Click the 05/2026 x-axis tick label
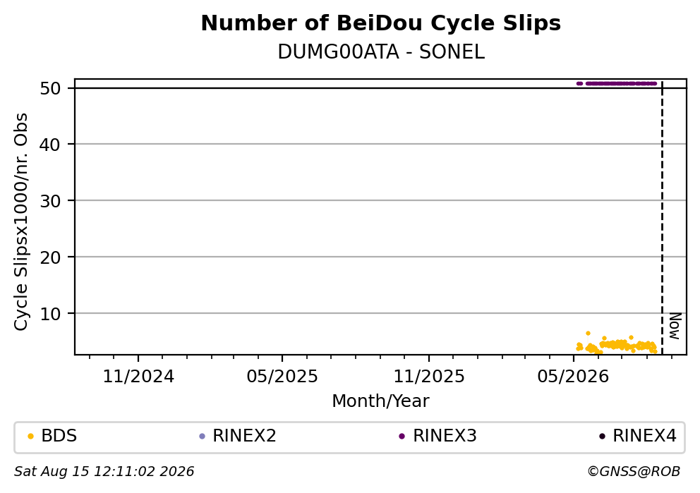This screenshot has height=493, width=700. [x=573, y=377]
